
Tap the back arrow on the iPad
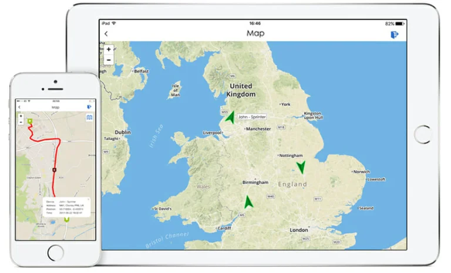[106, 34]
